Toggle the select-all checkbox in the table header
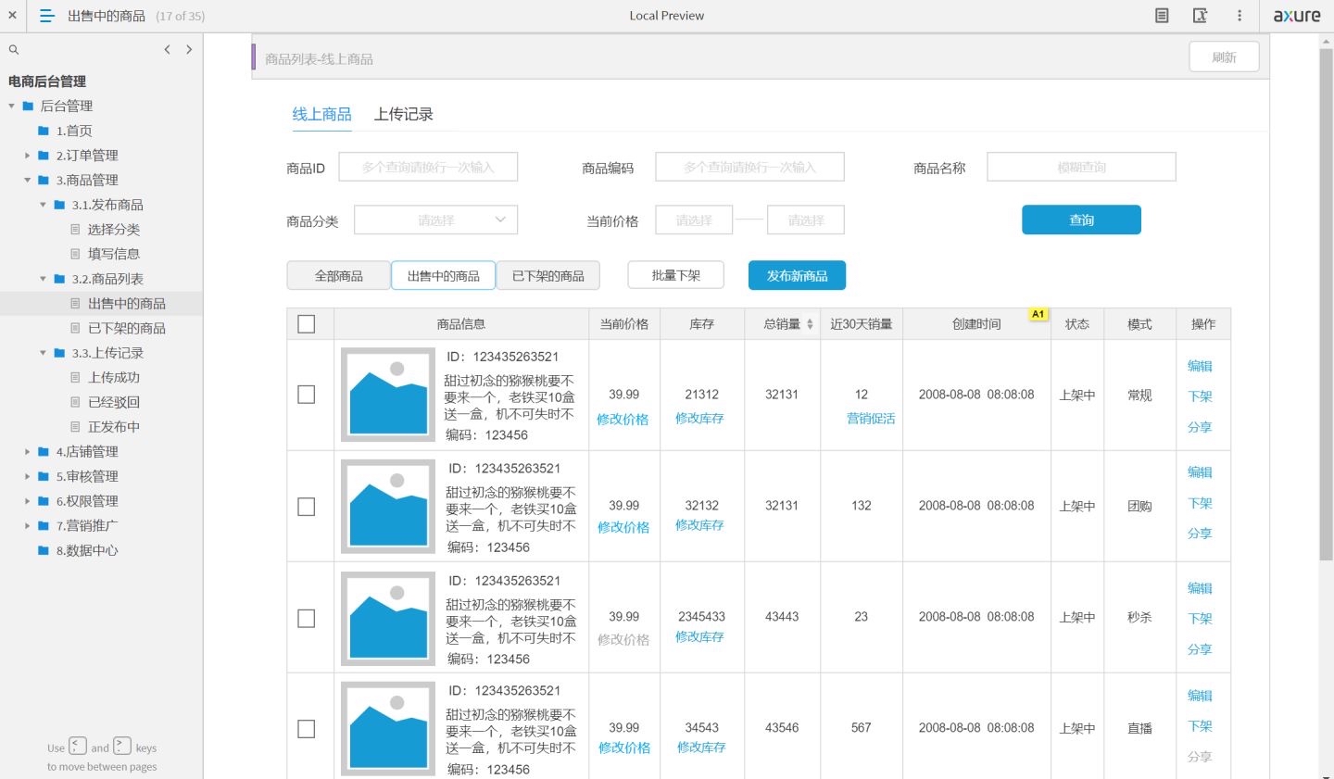Viewport: 1334px width, 779px height. coord(307,324)
